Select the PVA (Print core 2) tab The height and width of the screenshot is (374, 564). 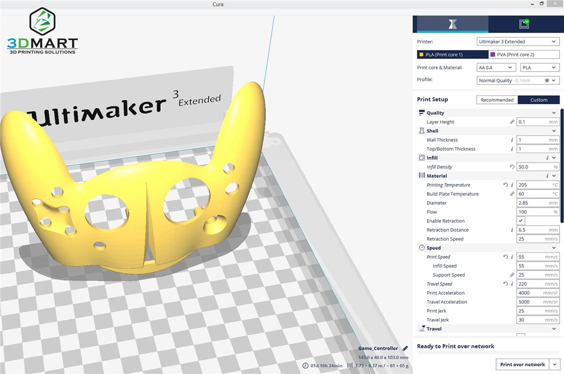click(x=524, y=55)
